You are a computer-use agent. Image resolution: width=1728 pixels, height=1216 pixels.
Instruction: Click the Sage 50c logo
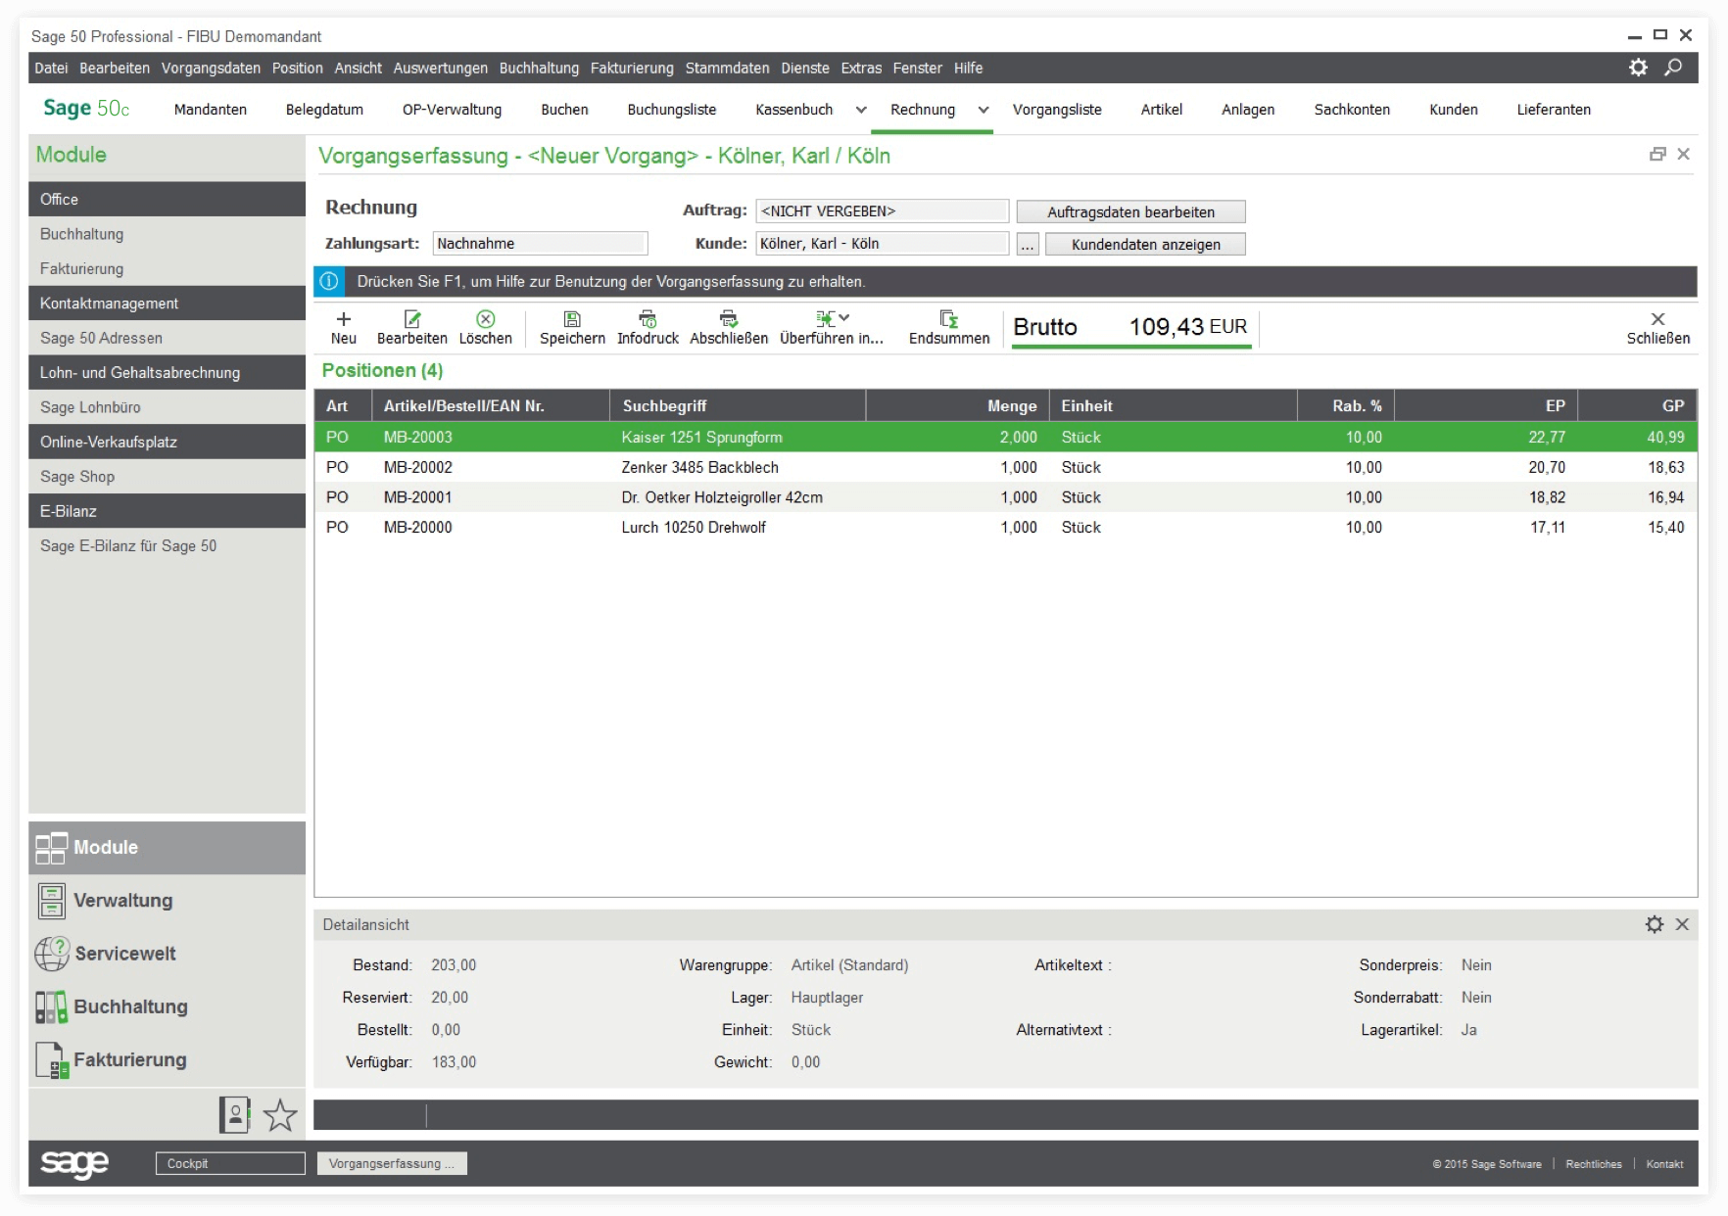click(86, 109)
